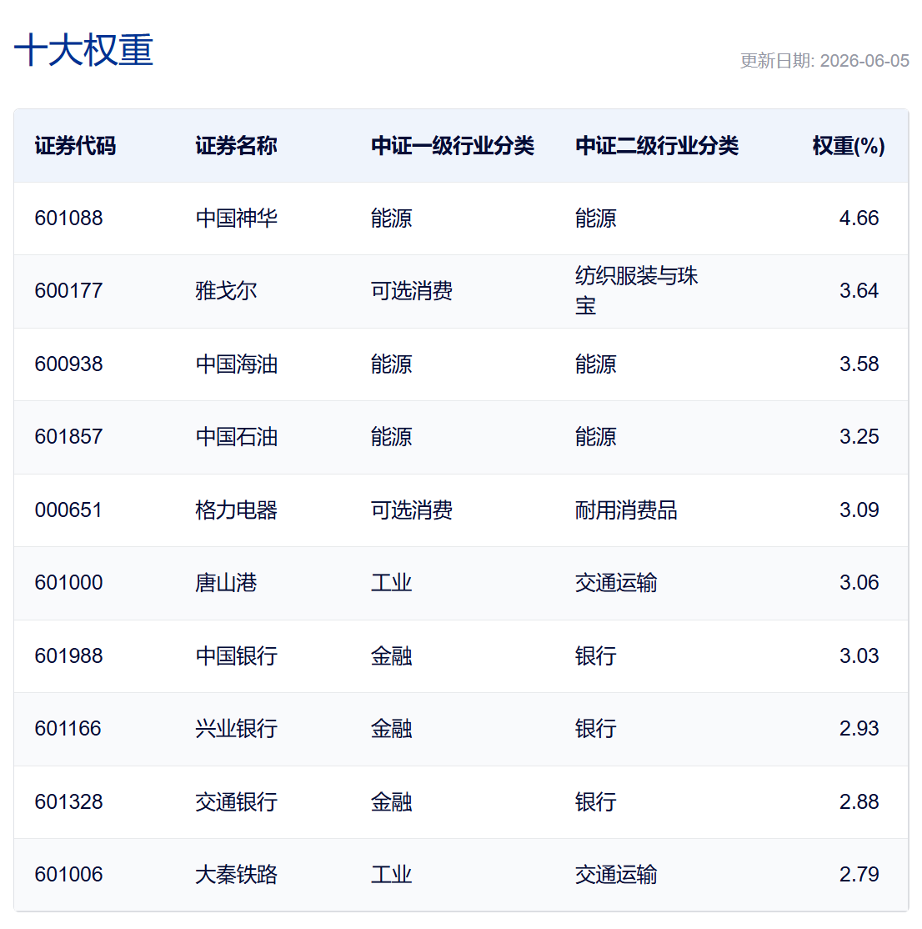Click the 中证一级行业分类 column header
Image resolution: width=922 pixels, height=929 pixels.
[453, 146]
